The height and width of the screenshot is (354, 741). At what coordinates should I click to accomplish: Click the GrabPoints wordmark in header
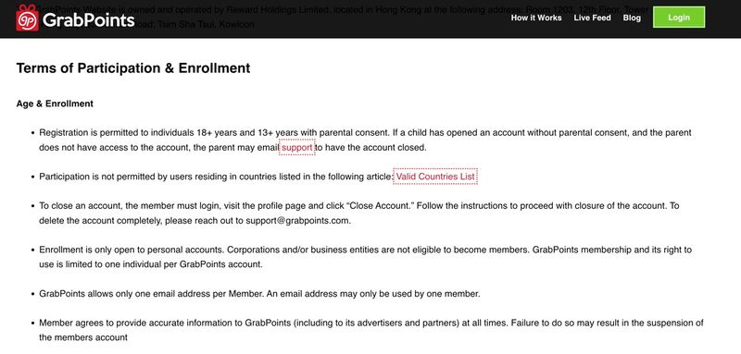point(88,19)
